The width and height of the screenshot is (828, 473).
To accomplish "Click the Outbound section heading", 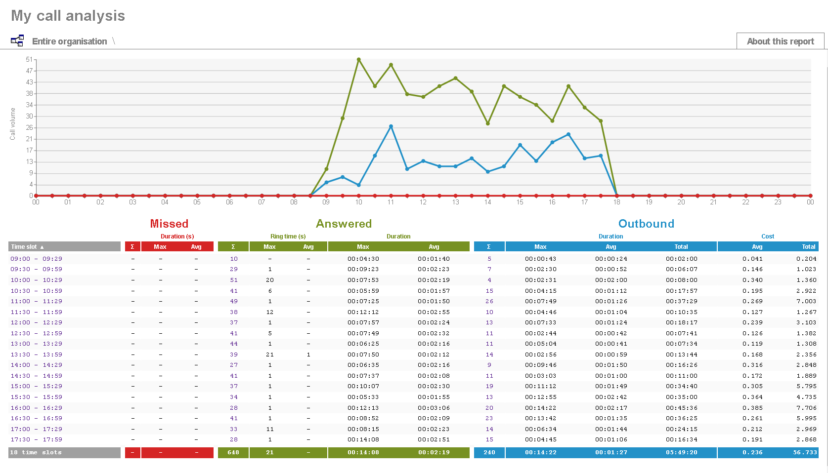I will [646, 224].
